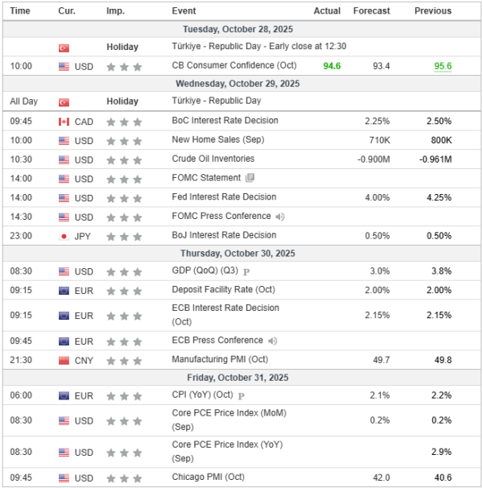Click the Türkiye flag in the All Day row
Viewport: 483px width, 488px height.
click(x=64, y=102)
